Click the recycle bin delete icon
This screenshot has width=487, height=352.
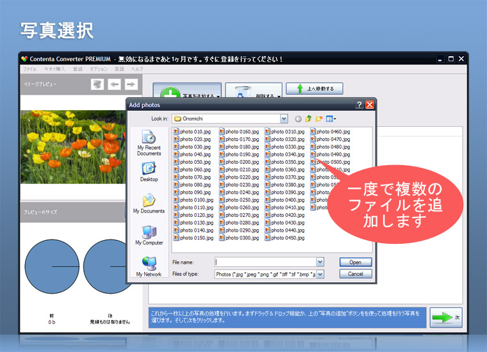(x=243, y=92)
